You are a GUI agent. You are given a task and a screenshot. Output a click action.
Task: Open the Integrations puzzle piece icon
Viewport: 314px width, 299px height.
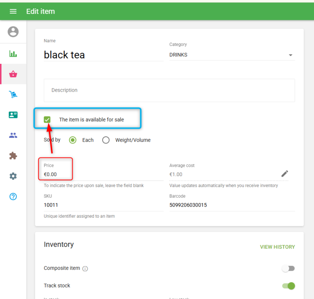pos(13,155)
